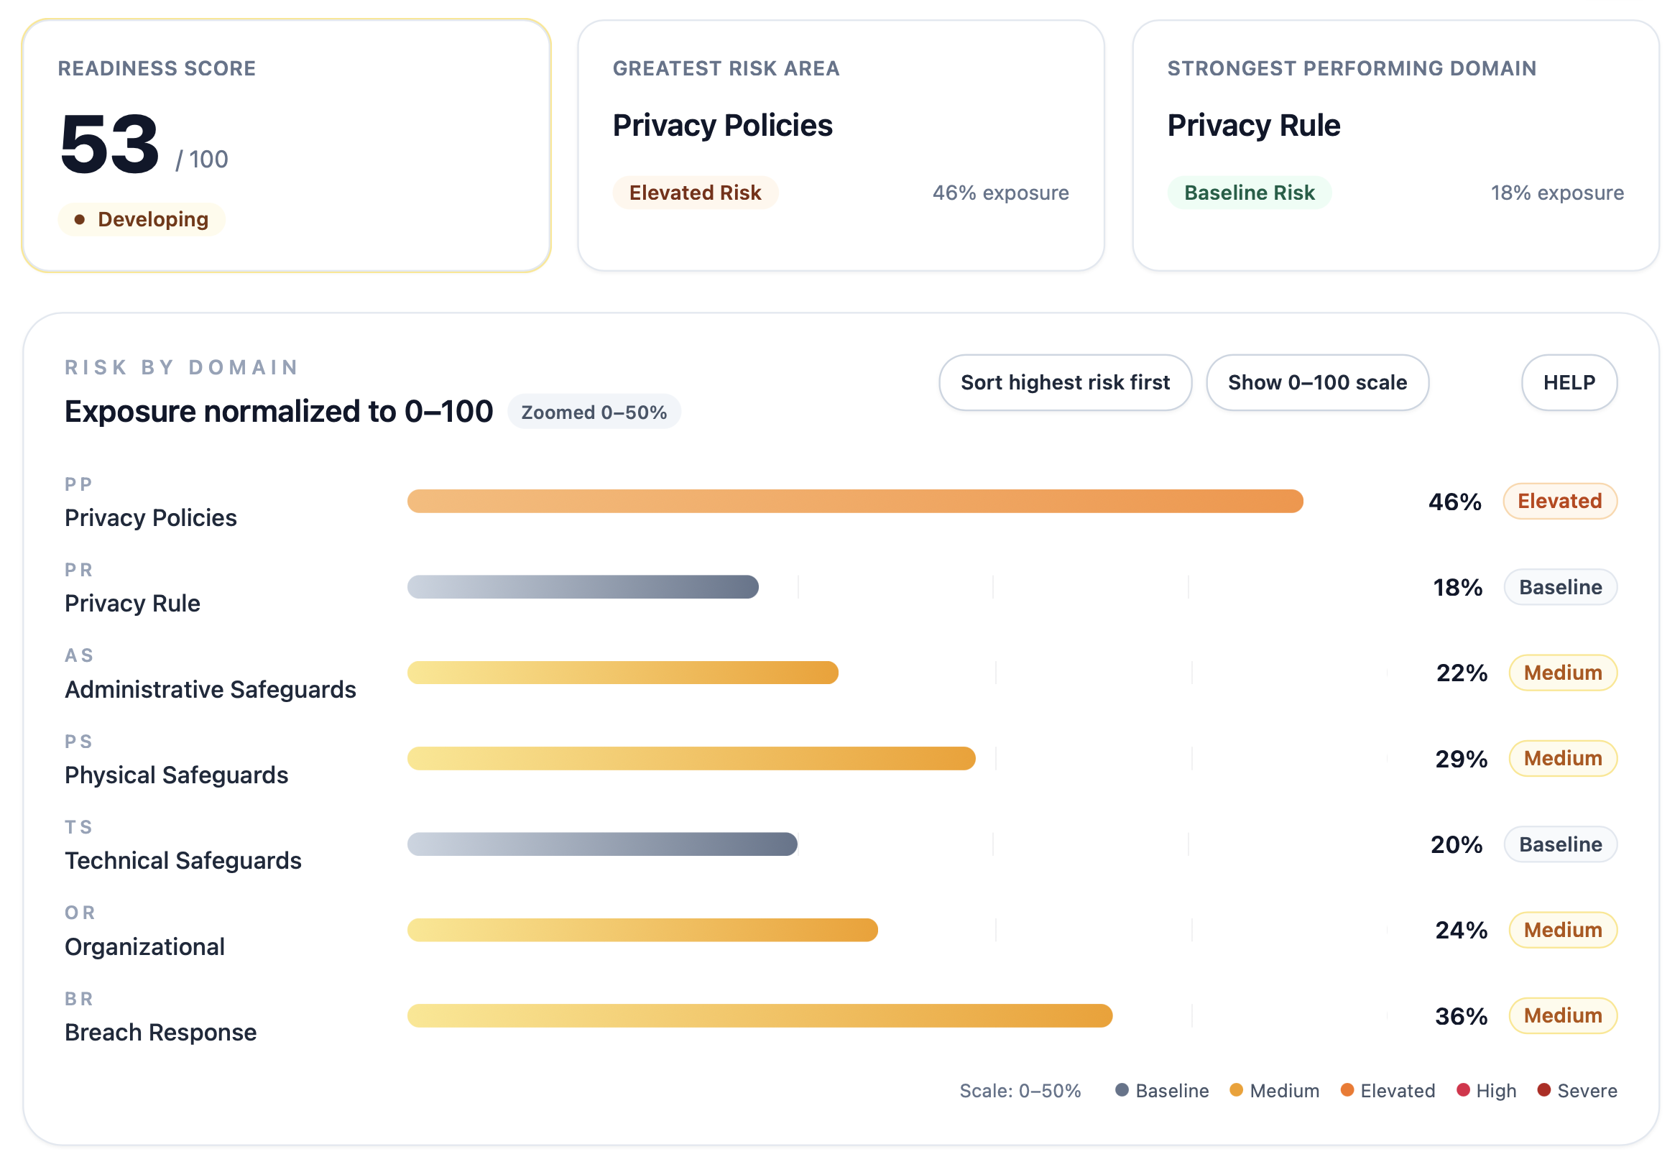
Task: Click the Elevated Risk badge under Greatest Risk Area
Action: pyautogui.click(x=695, y=193)
